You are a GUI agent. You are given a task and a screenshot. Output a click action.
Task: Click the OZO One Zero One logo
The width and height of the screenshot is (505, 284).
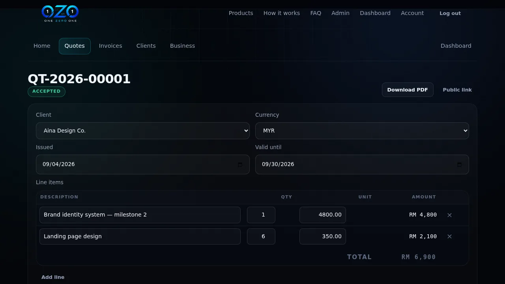60,13
